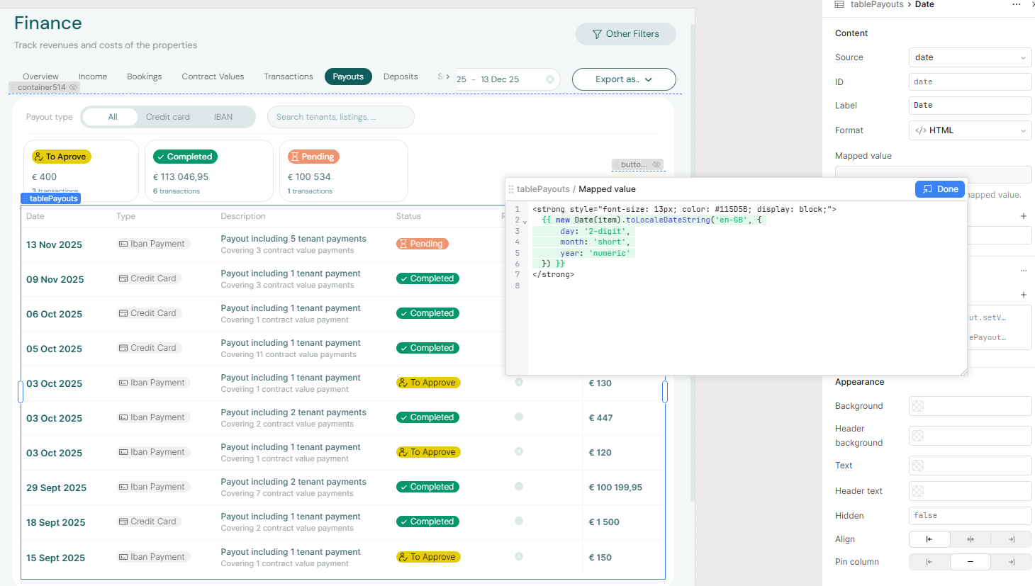Viewport: 1035px width, 586px height.
Task: Set Align to right
Action: click(1012, 539)
